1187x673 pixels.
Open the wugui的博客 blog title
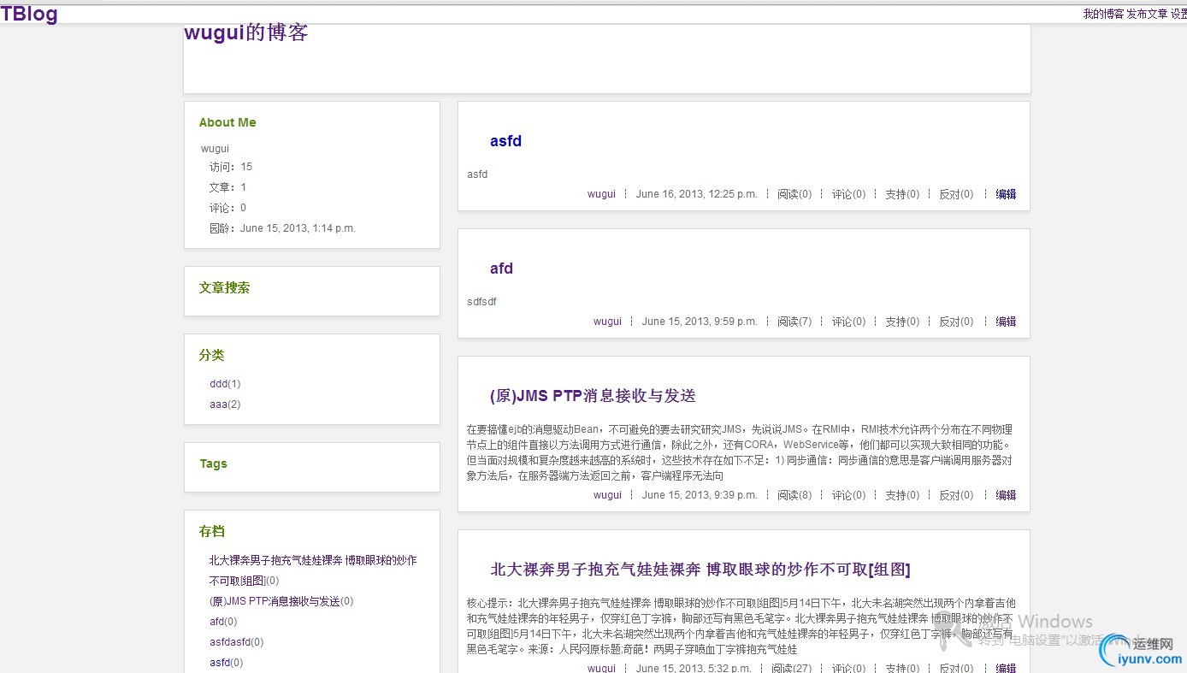tap(246, 32)
